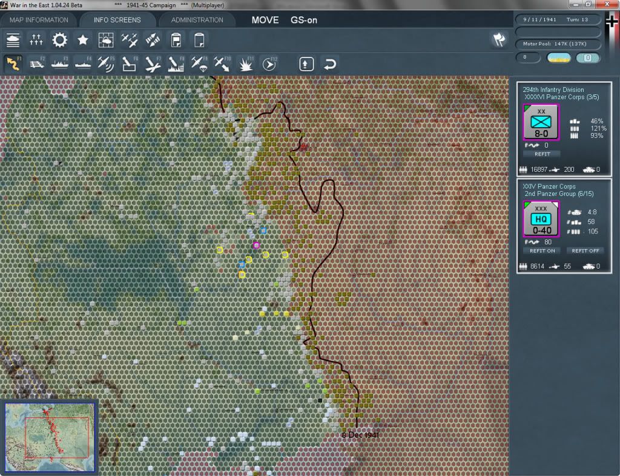
Task: Open the gear production screen icon
Action: point(60,40)
